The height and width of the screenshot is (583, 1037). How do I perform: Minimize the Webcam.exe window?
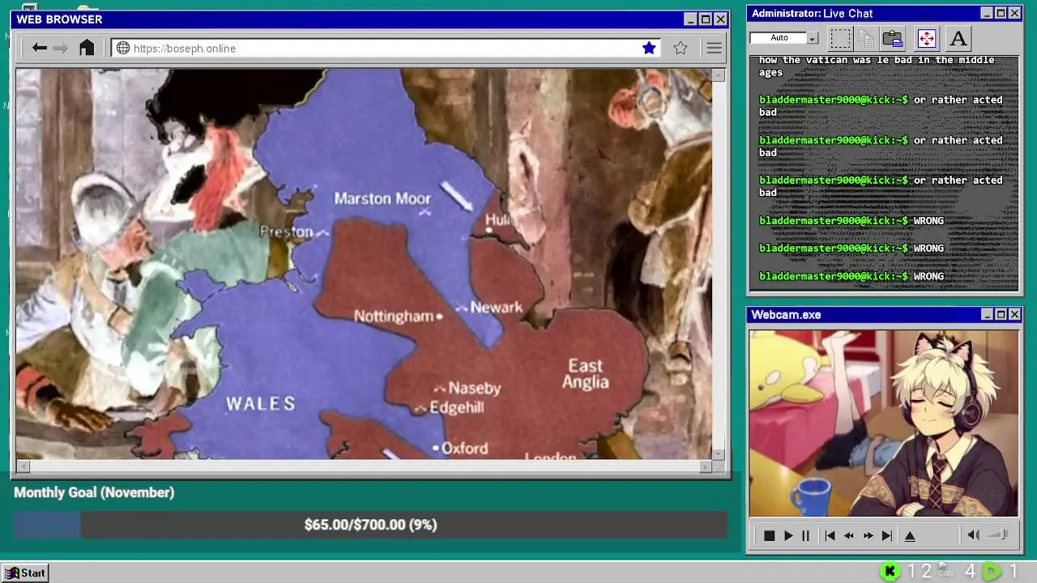click(987, 314)
